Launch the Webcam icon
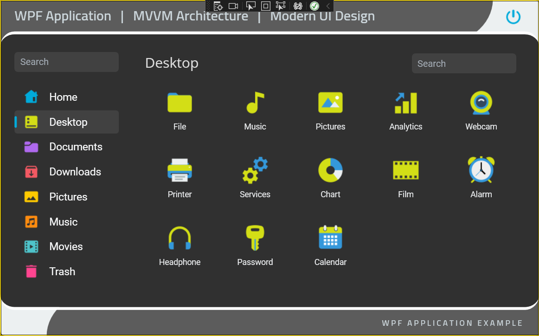The height and width of the screenshot is (336, 539). (x=481, y=103)
